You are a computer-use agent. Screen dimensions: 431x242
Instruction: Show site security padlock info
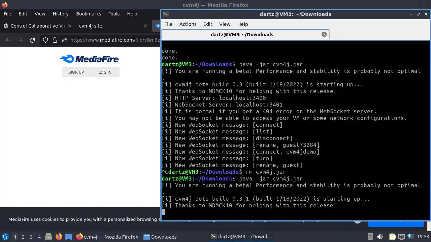pyautogui.click(x=55, y=40)
